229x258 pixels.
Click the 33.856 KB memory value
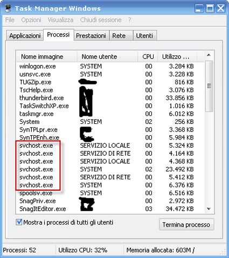click(x=179, y=98)
